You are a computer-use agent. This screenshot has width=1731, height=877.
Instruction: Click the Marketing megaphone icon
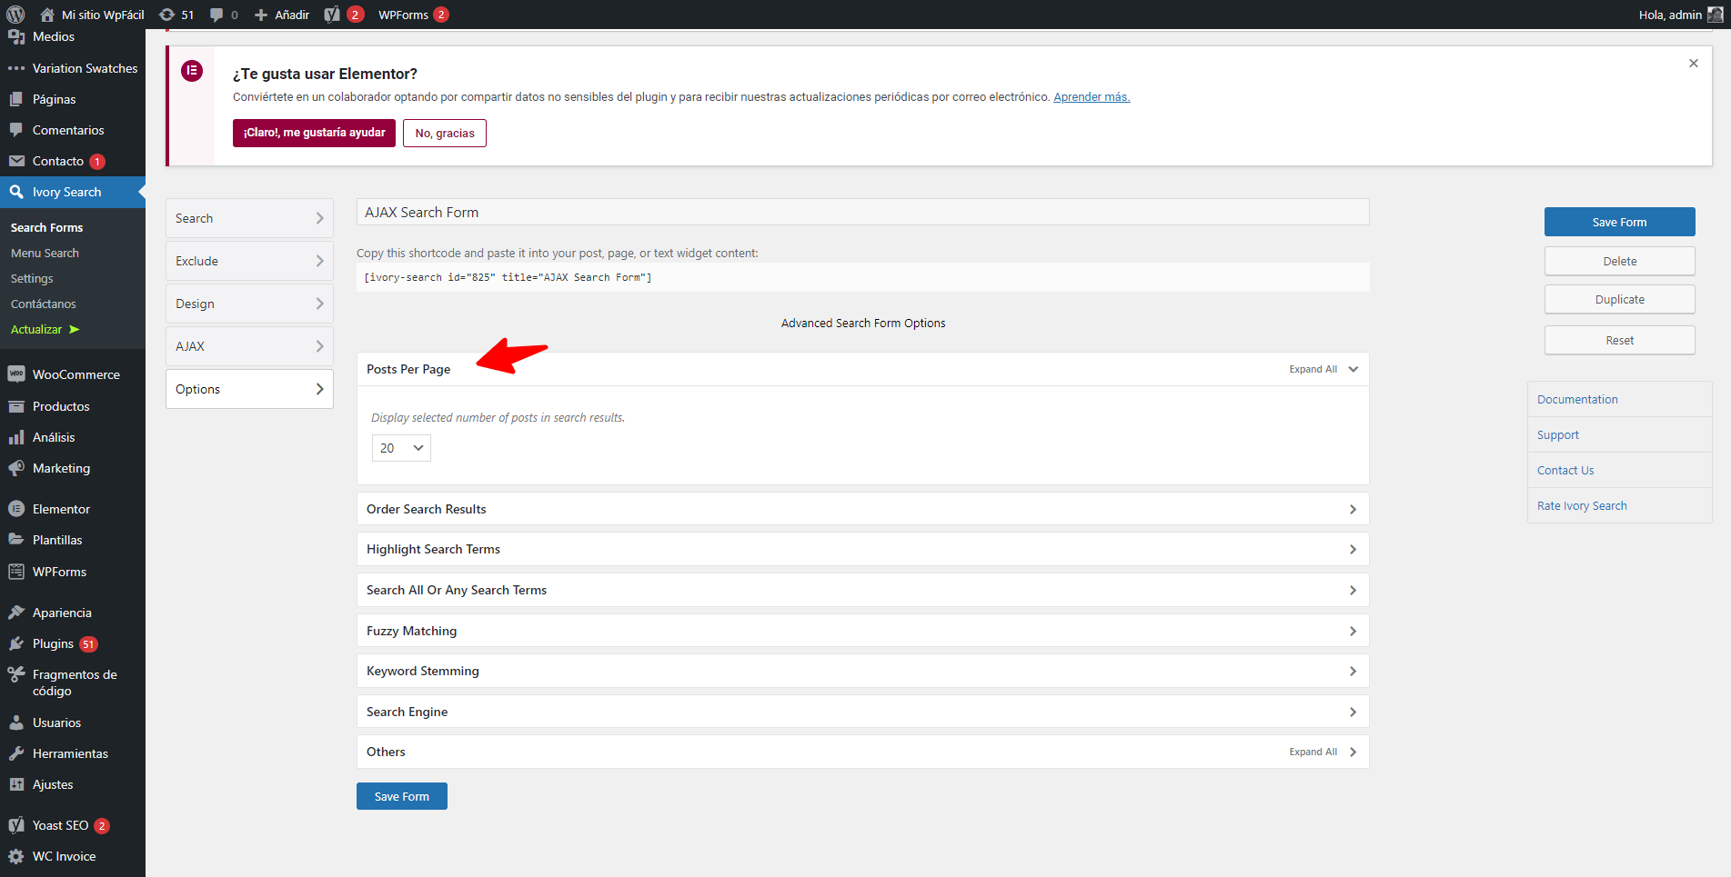[16, 468]
